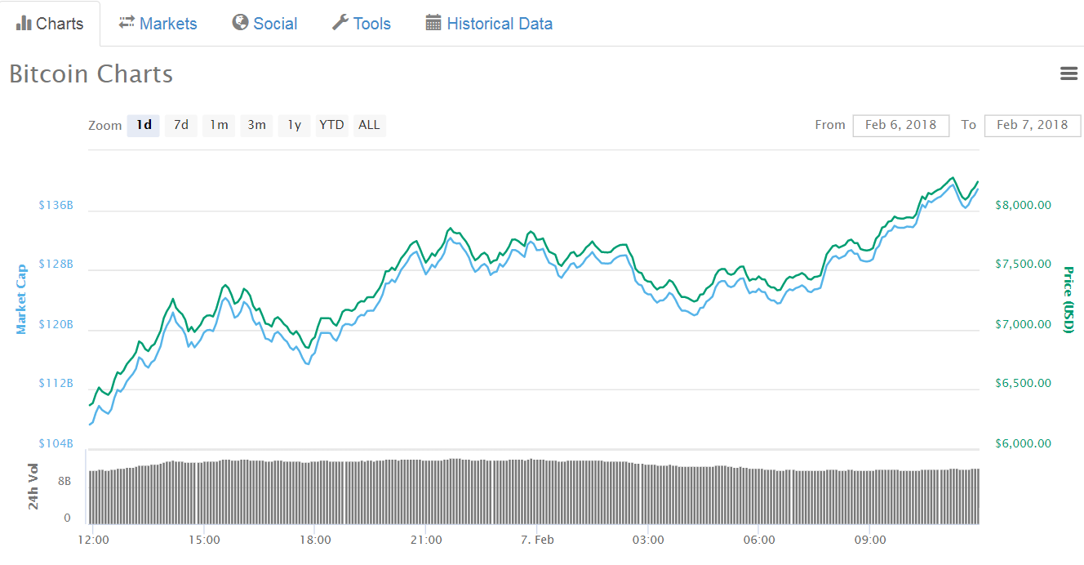Set zoom to 1y

[294, 125]
